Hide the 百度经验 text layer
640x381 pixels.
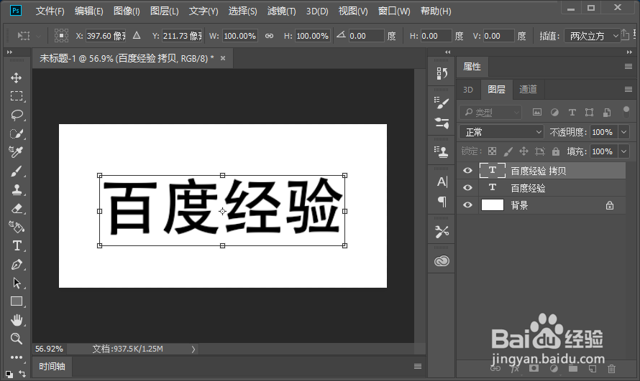pos(467,188)
